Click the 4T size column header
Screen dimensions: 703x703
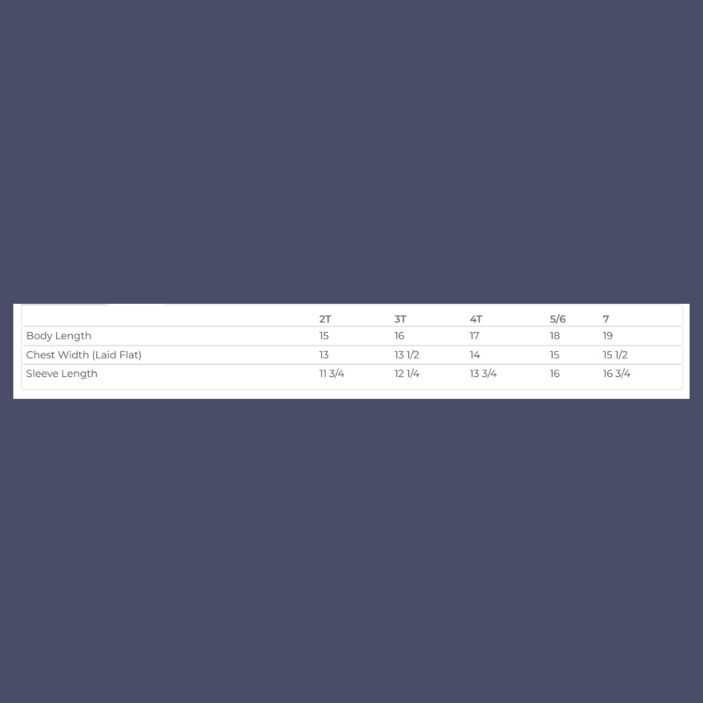coord(476,319)
